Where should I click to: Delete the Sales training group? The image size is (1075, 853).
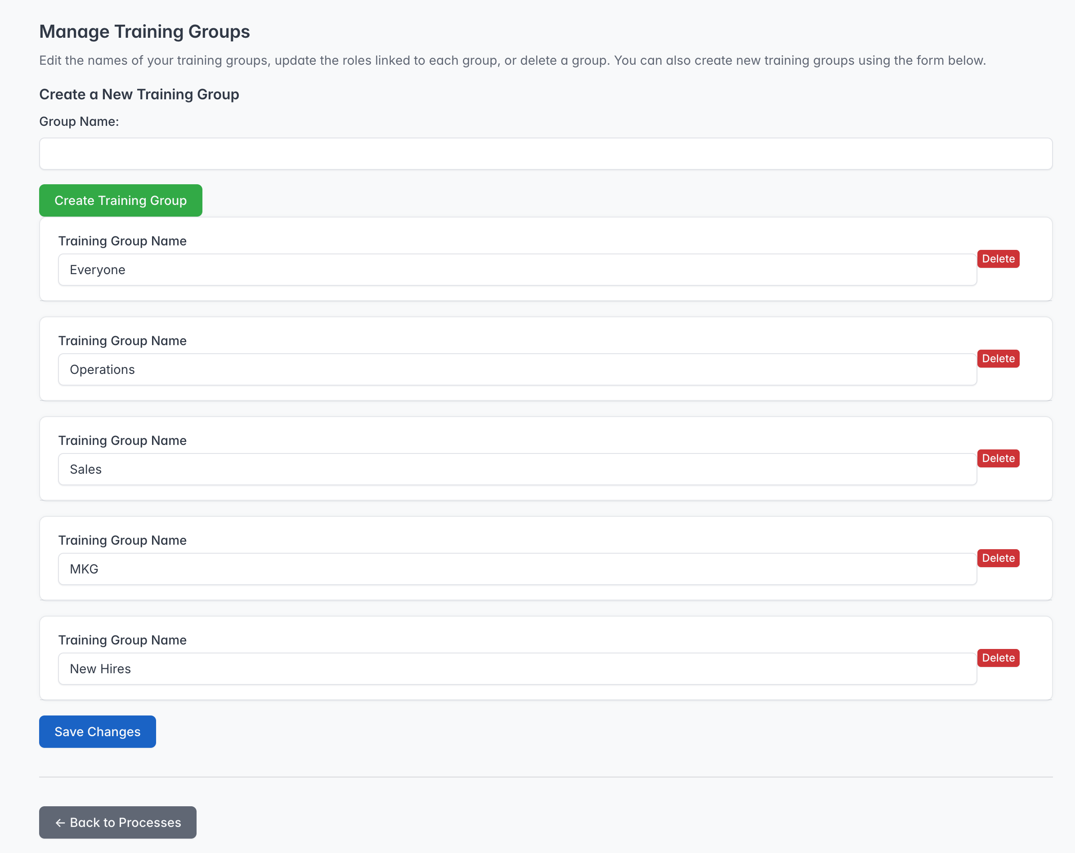point(998,458)
